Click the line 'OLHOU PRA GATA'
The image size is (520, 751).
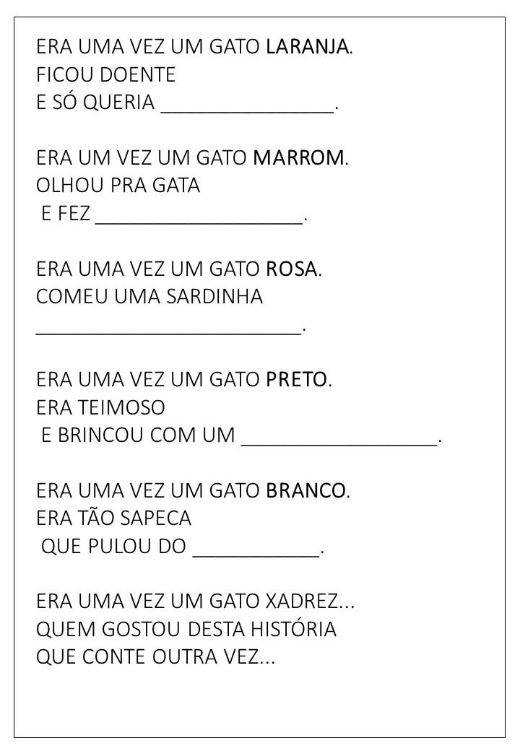[118, 186]
